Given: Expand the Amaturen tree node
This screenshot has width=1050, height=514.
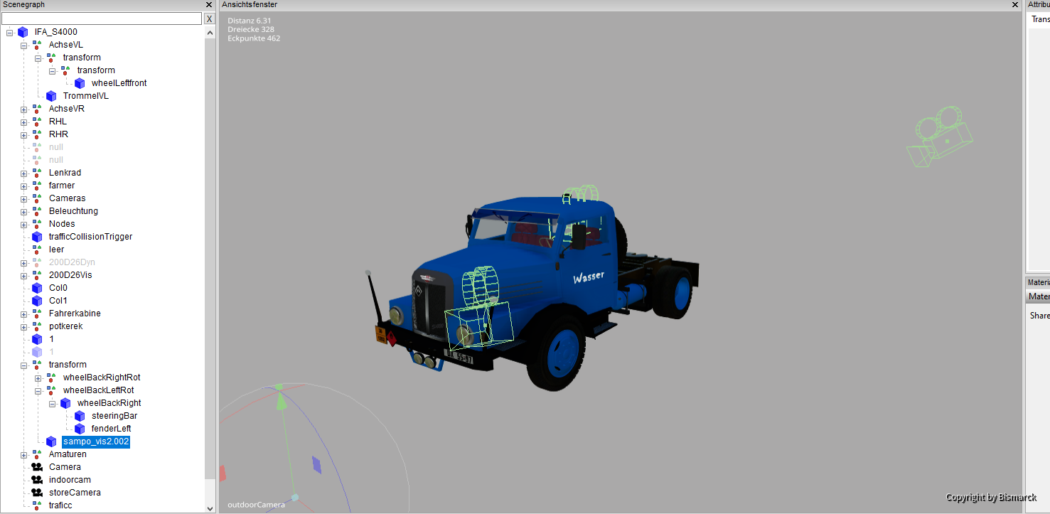Looking at the screenshot, I should pyautogui.click(x=24, y=454).
